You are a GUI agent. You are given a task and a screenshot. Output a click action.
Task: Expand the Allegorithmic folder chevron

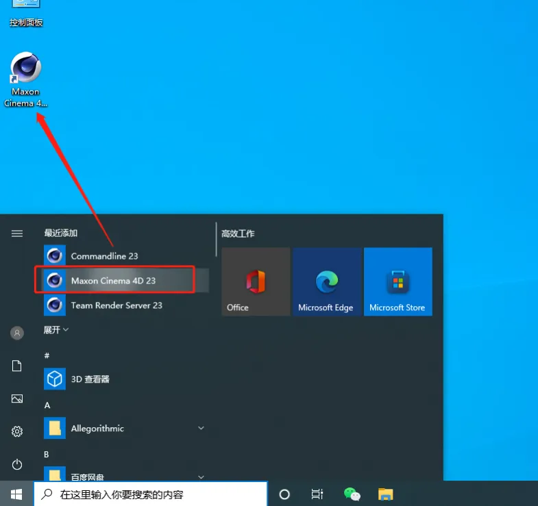coord(201,428)
